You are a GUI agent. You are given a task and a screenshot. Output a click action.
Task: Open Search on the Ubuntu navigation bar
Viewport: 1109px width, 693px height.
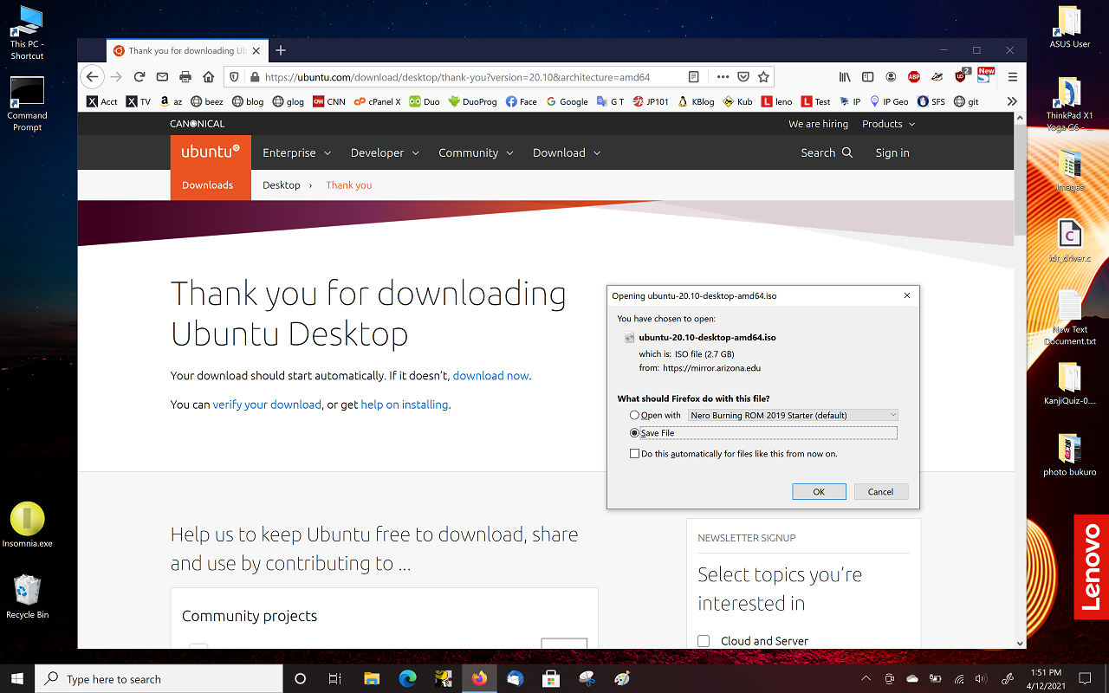point(827,152)
